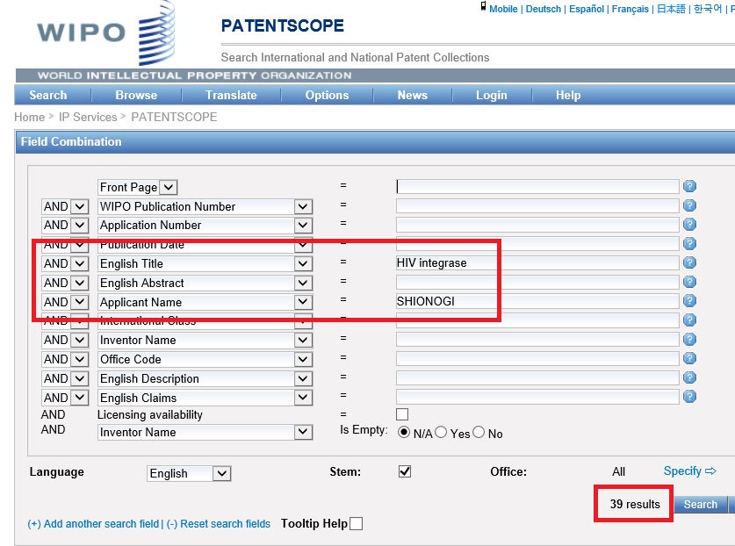Open the English Abstract field dropdown

tap(303, 283)
